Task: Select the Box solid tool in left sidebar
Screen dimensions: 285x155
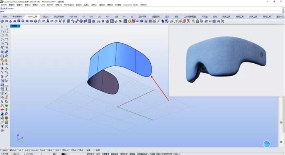Action: [2, 52]
